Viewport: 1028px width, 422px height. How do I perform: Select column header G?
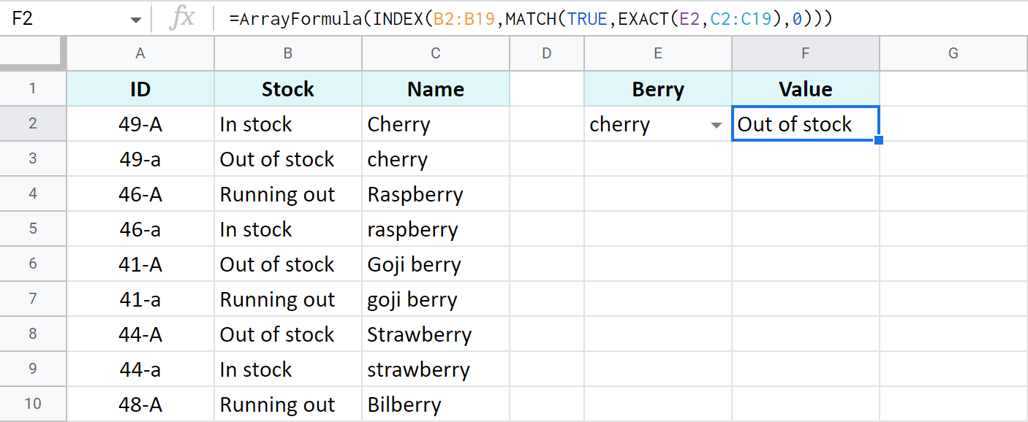pos(953,53)
